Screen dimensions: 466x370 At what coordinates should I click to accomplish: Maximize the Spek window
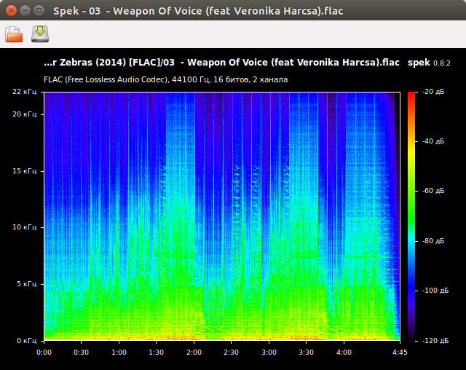pos(38,11)
